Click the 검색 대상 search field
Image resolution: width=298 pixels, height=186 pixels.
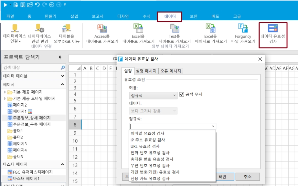coord(31,67)
